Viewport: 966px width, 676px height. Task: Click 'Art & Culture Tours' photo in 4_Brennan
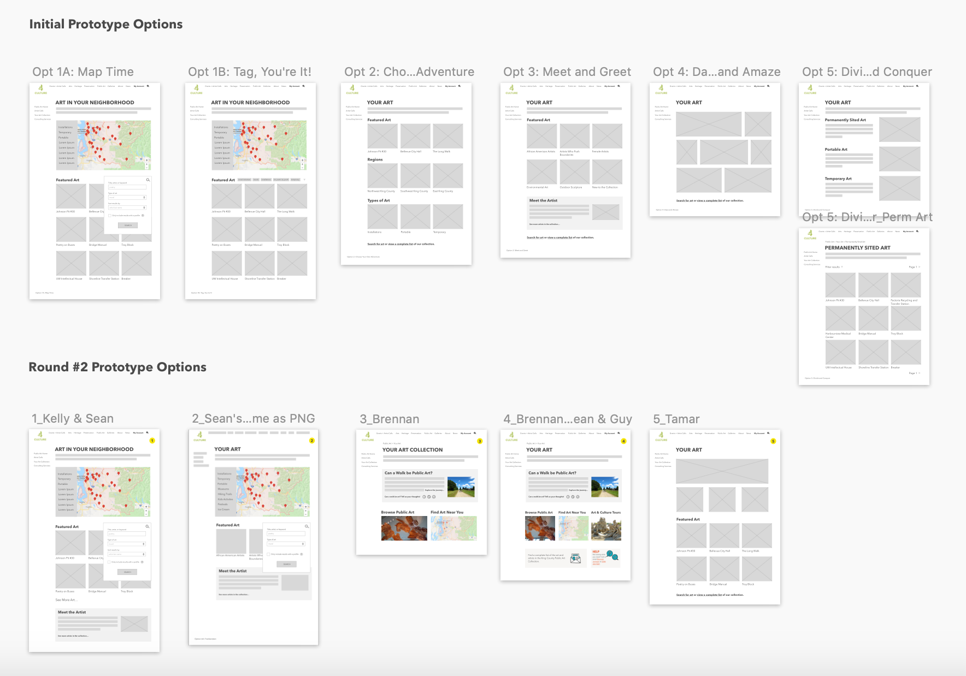pyautogui.click(x=606, y=529)
